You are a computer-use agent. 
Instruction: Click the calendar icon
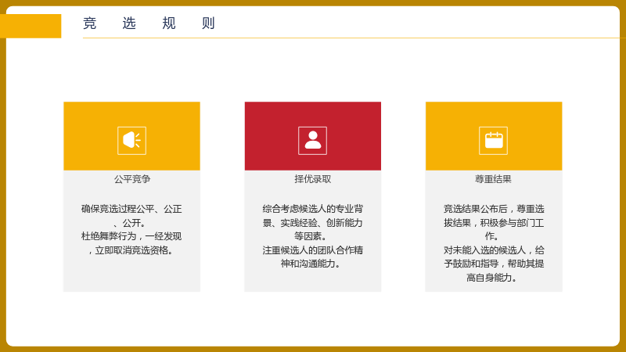pos(494,141)
